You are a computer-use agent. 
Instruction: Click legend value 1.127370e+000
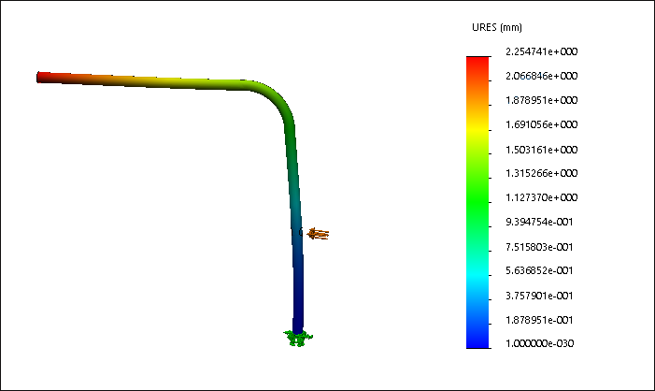tap(541, 197)
